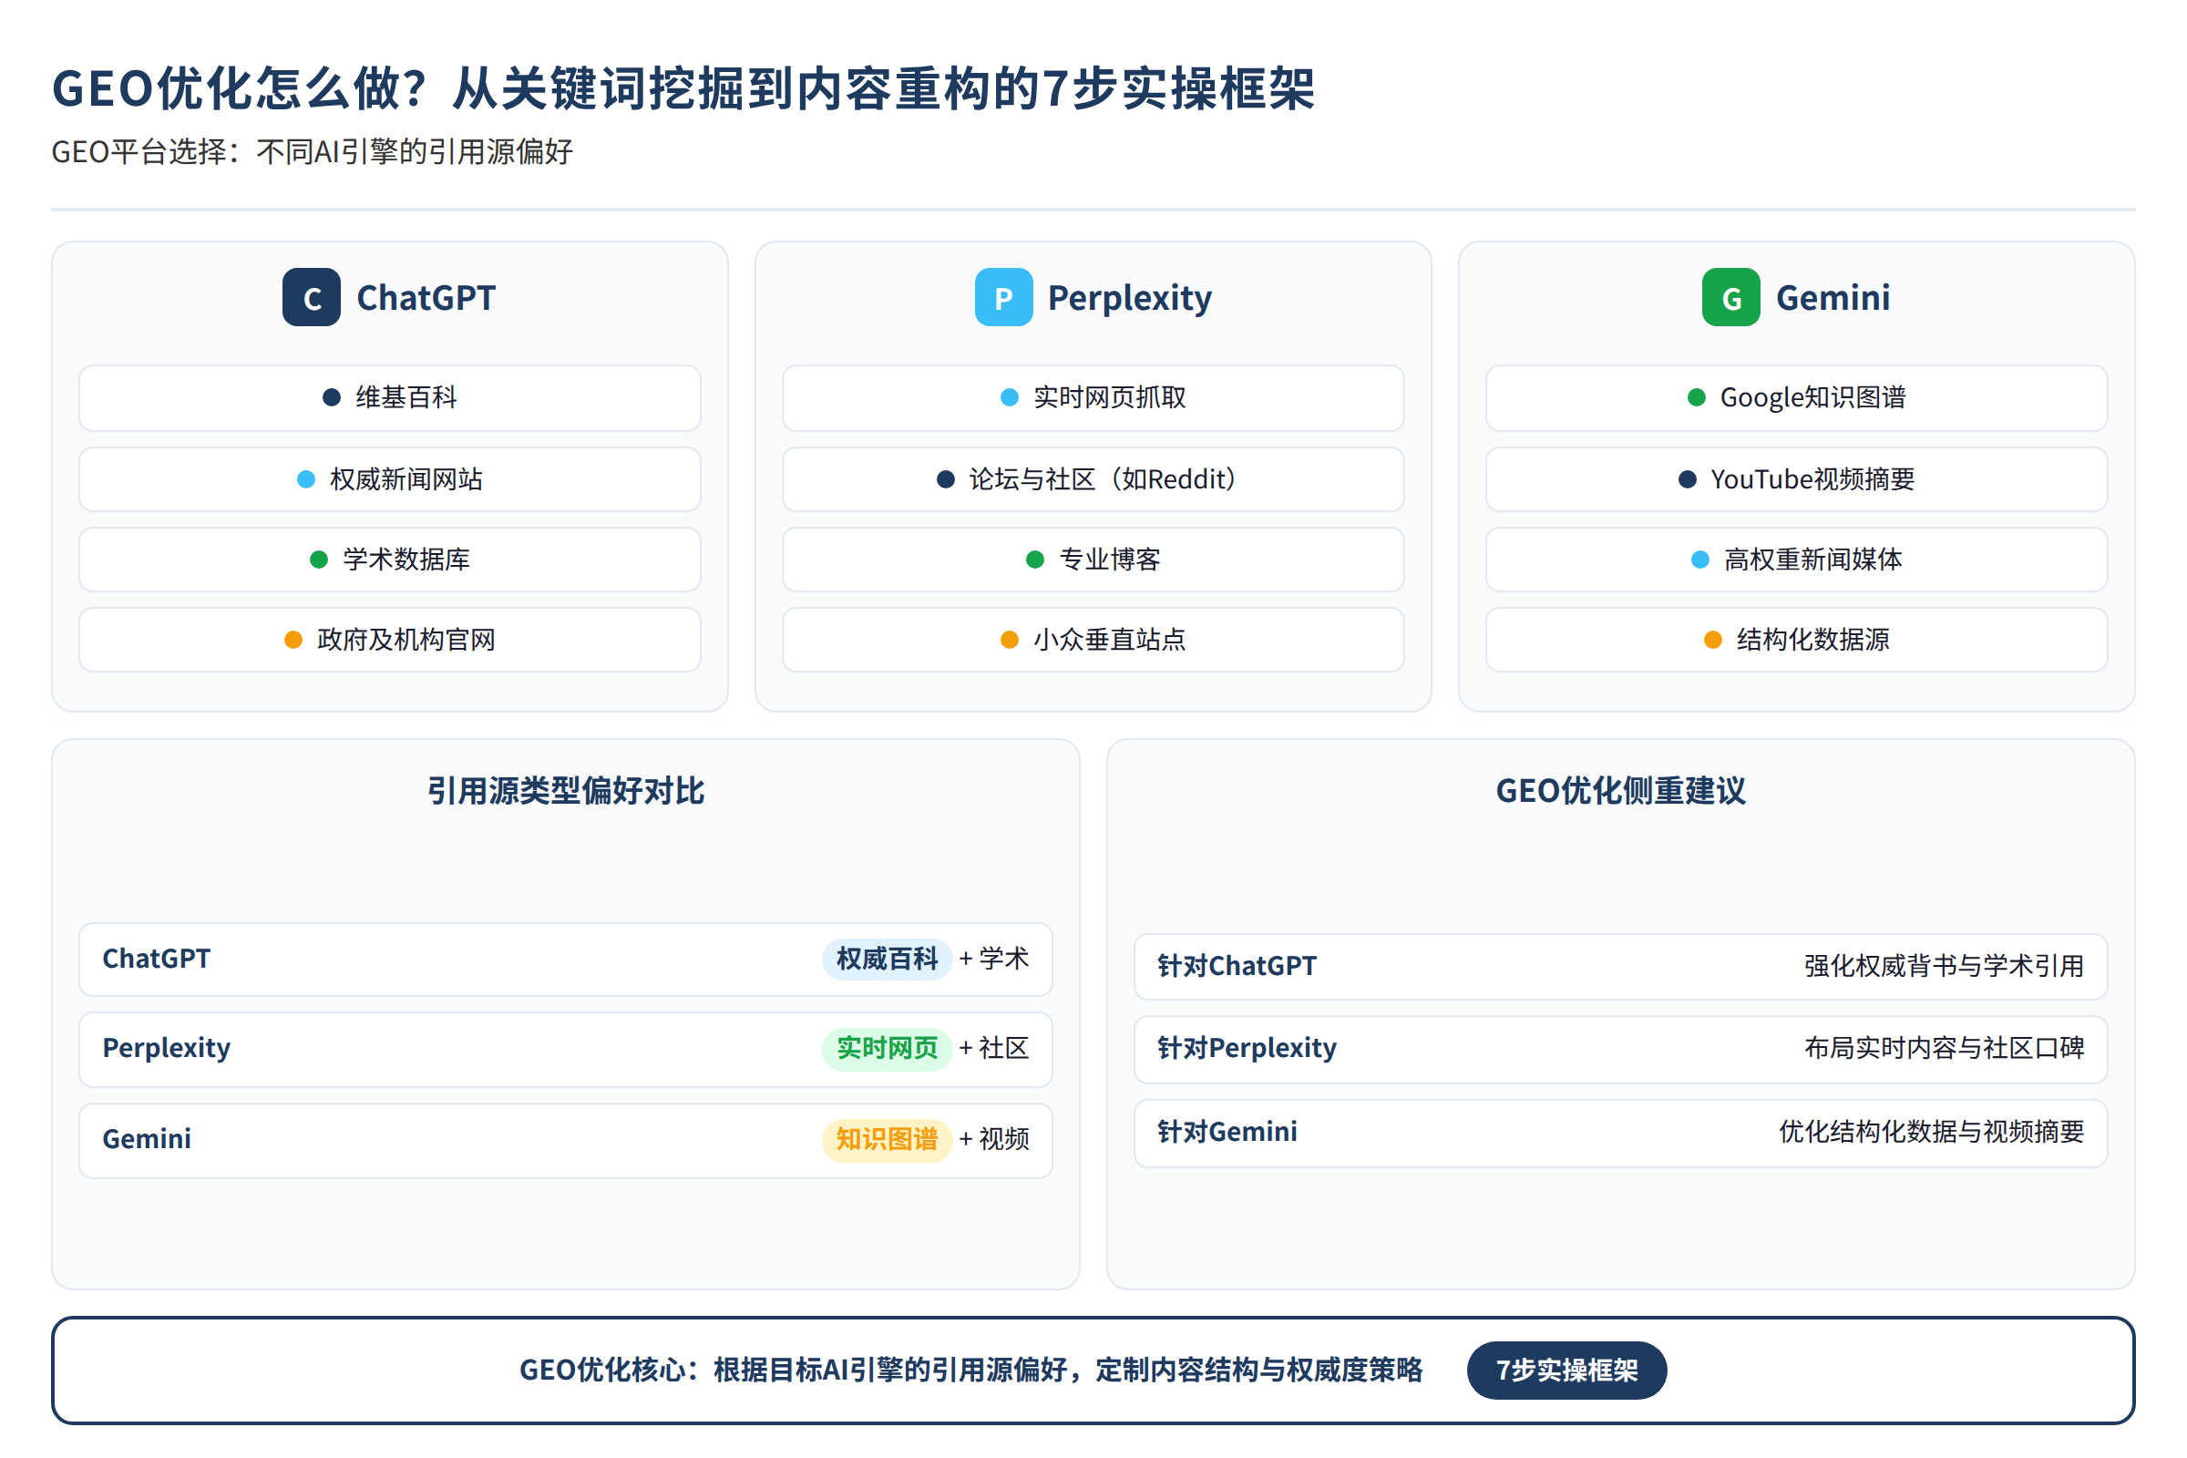The height and width of the screenshot is (1458, 2187).
Task: Click the Perplexity 'P' logo icon
Action: [1003, 298]
